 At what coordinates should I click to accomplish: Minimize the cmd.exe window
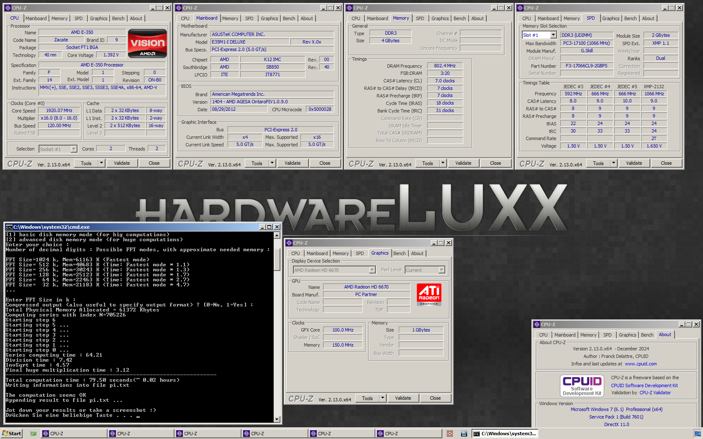pyautogui.click(x=262, y=227)
